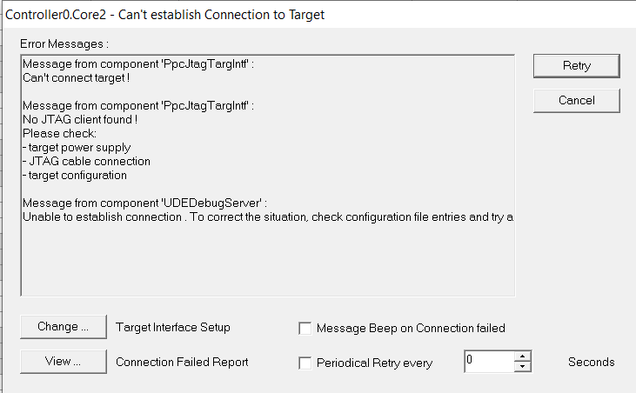This screenshot has height=393, width=636.
Task: Increase retry seconds with up arrow
Action: tap(522, 356)
